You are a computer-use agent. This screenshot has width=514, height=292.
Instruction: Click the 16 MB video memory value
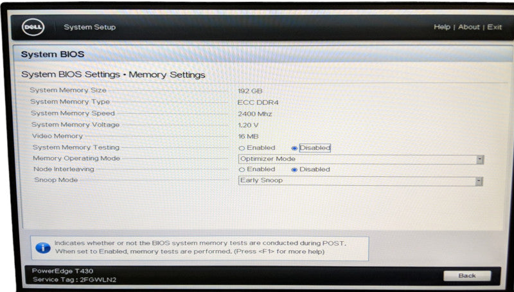[248, 136]
